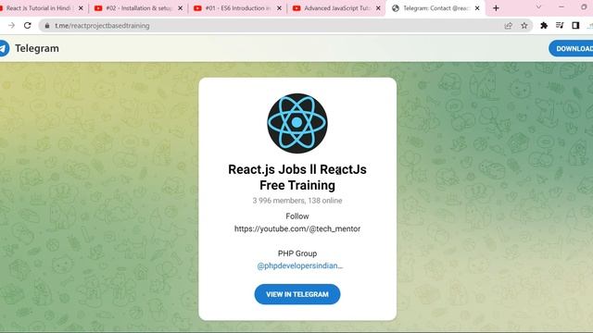Reload the current page
The height and width of the screenshot is (333, 593).
click(x=27, y=25)
